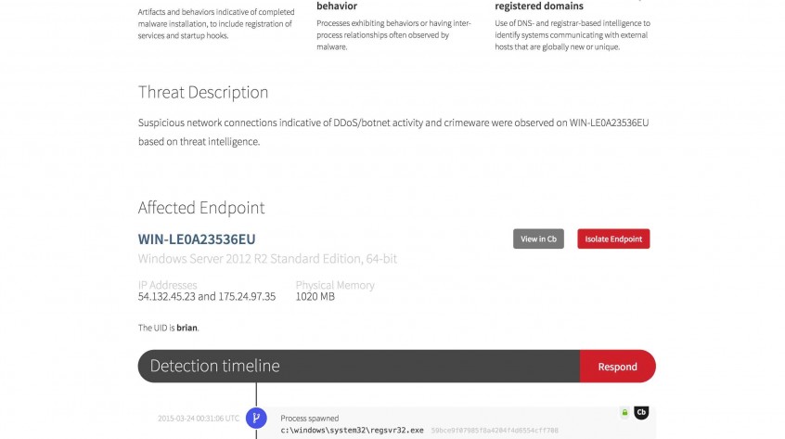
Task: Click the Process spawned event label
Action: pyautogui.click(x=310, y=419)
